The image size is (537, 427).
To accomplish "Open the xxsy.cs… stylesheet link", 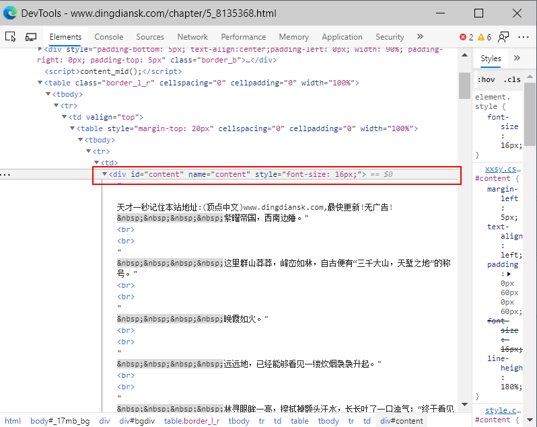I will tap(503, 169).
